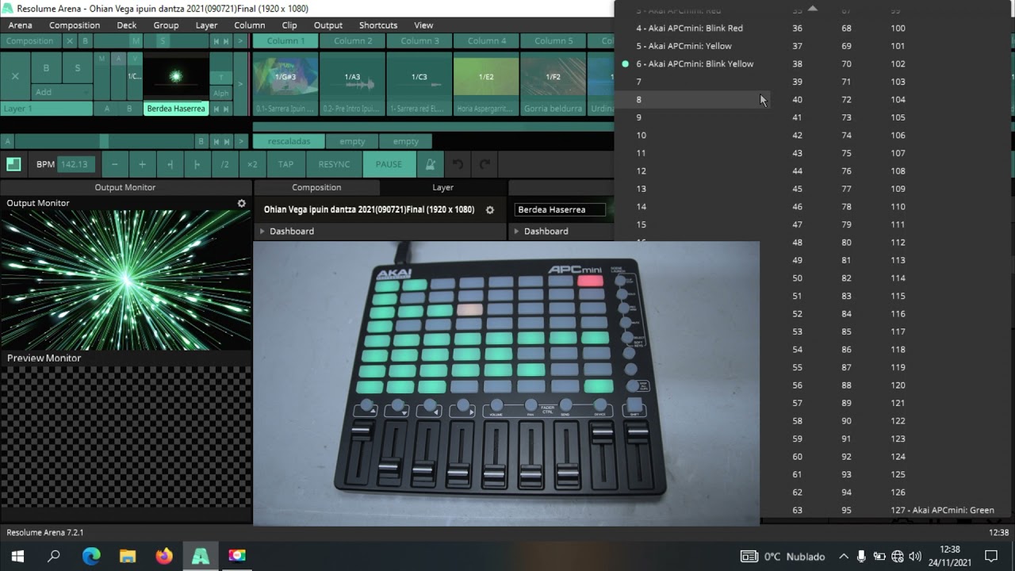Click the tempo sync square icon left of BPM

pos(13,164)
